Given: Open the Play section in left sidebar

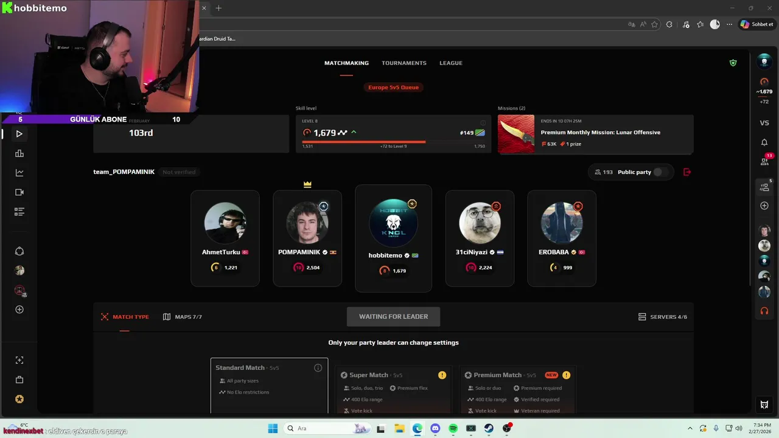Looking at the screenshot, I should [x=19, y=134].
